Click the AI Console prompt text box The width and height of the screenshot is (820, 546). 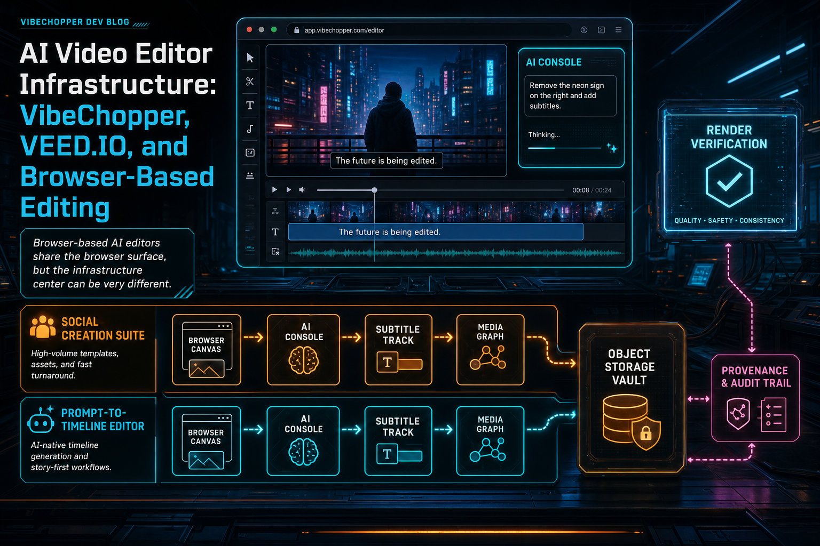point(570,95)
